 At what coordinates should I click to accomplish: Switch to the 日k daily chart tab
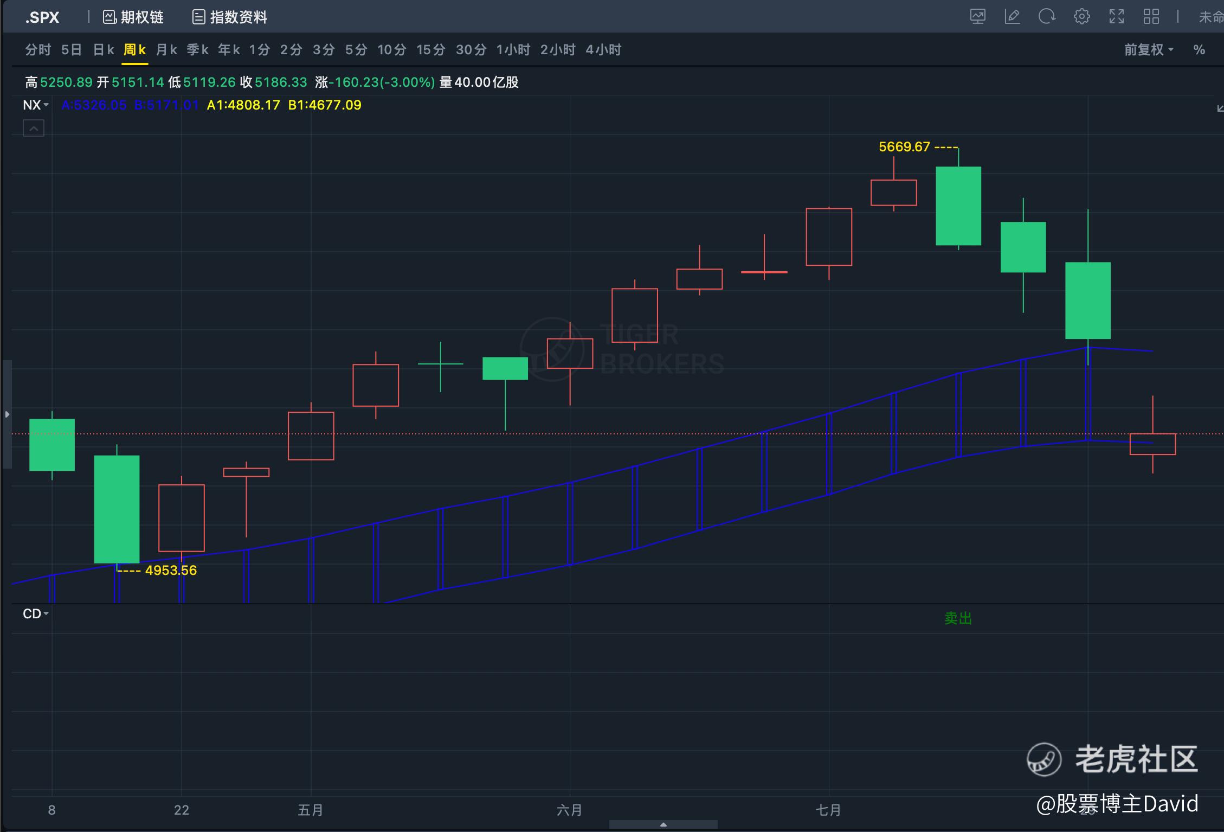click(x=103, y=50)
